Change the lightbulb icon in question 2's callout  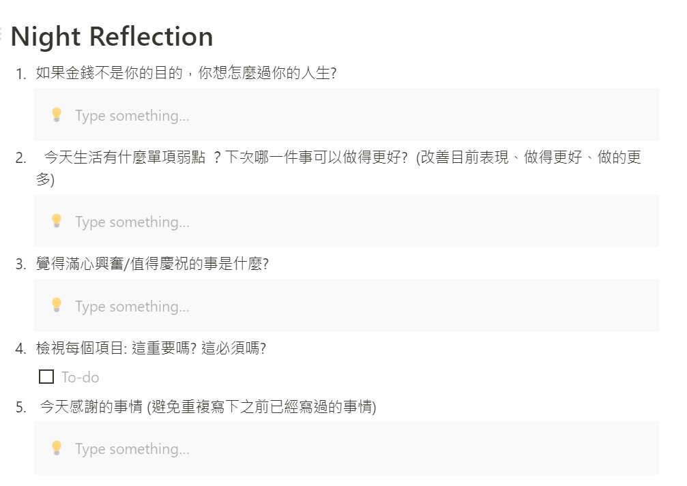(56, 221)
